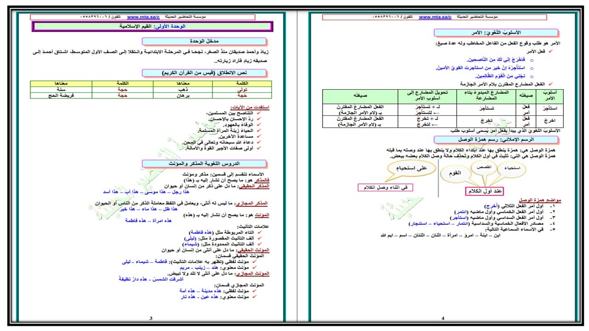
Task: Select heading 'الأسلوب اللغوي: الأمر'
Action: click(x=496, y=33)
